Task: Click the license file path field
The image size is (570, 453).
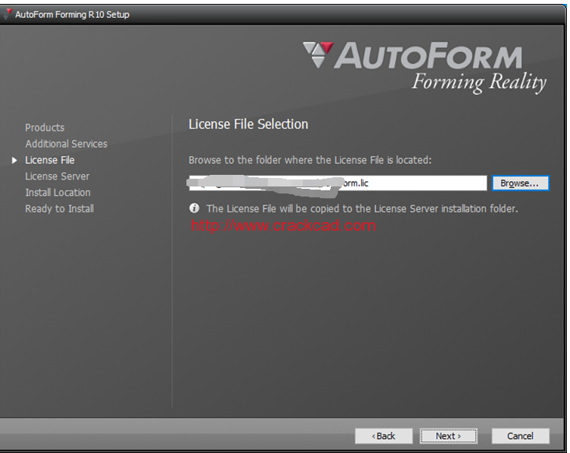Action: 338,183
